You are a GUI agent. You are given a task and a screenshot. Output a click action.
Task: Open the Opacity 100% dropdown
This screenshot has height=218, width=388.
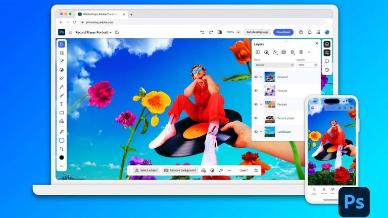[308, 65]
